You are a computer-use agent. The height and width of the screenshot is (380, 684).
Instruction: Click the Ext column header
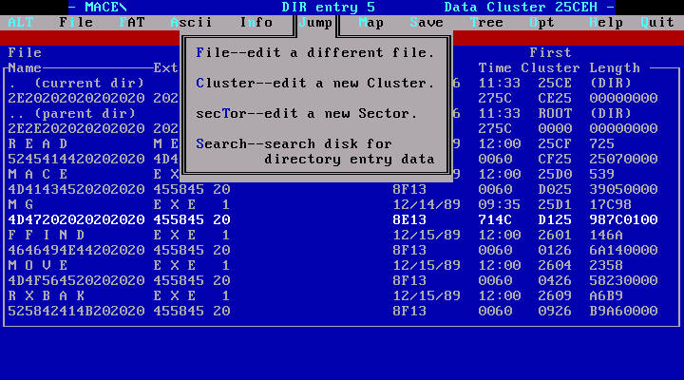[x=165, y=68]
